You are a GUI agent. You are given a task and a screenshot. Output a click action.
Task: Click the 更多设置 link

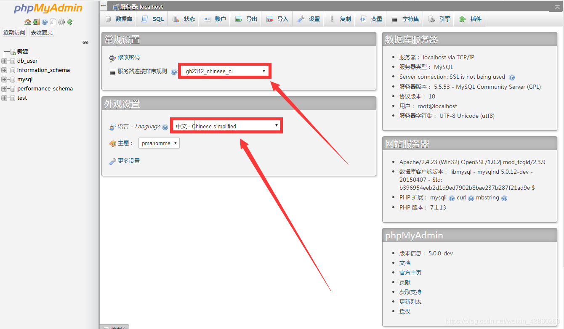(x=128, y=161)
